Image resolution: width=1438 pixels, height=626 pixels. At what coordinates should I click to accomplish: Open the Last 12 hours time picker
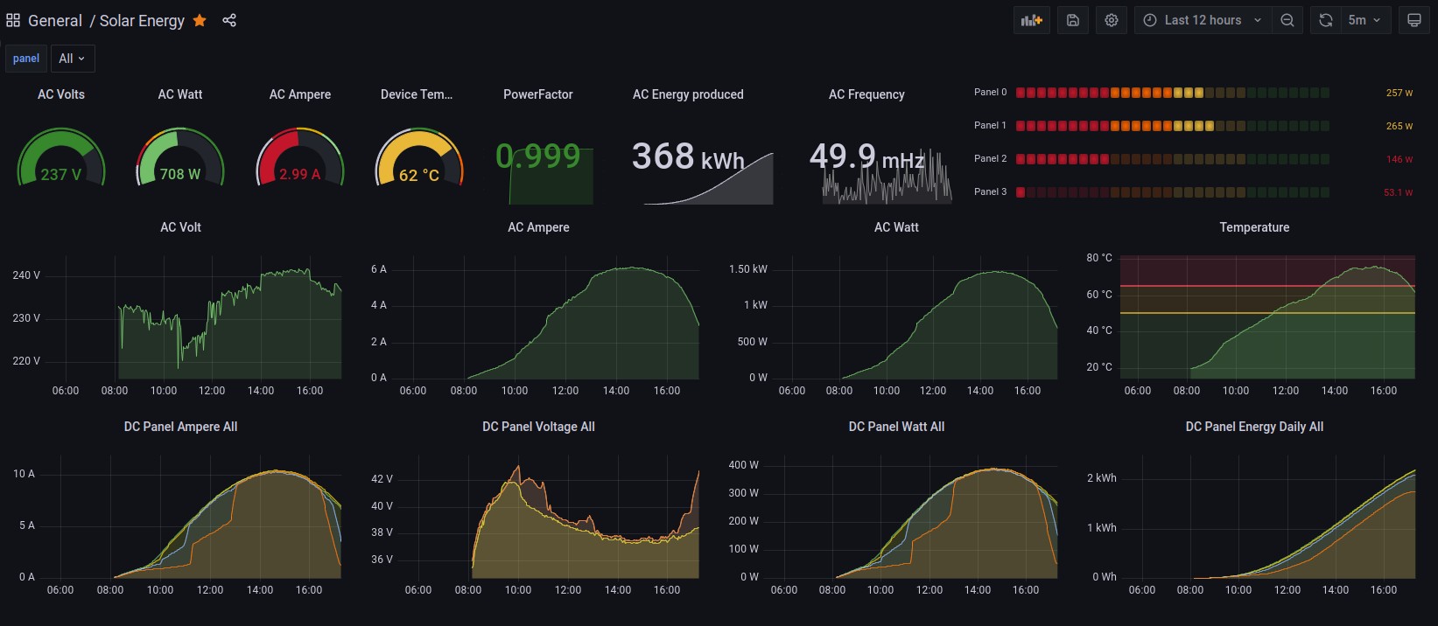(1203, 20)
